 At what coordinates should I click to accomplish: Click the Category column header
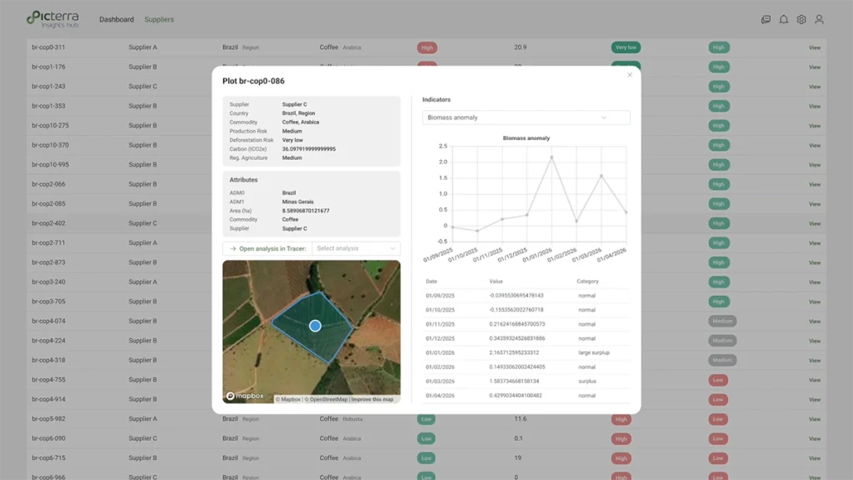[587, 282]
